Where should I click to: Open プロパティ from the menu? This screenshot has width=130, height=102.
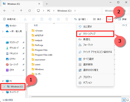click(x=95, y=77)
